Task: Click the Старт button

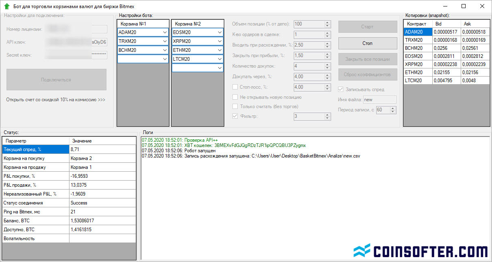Action: (x=368, y=27)
